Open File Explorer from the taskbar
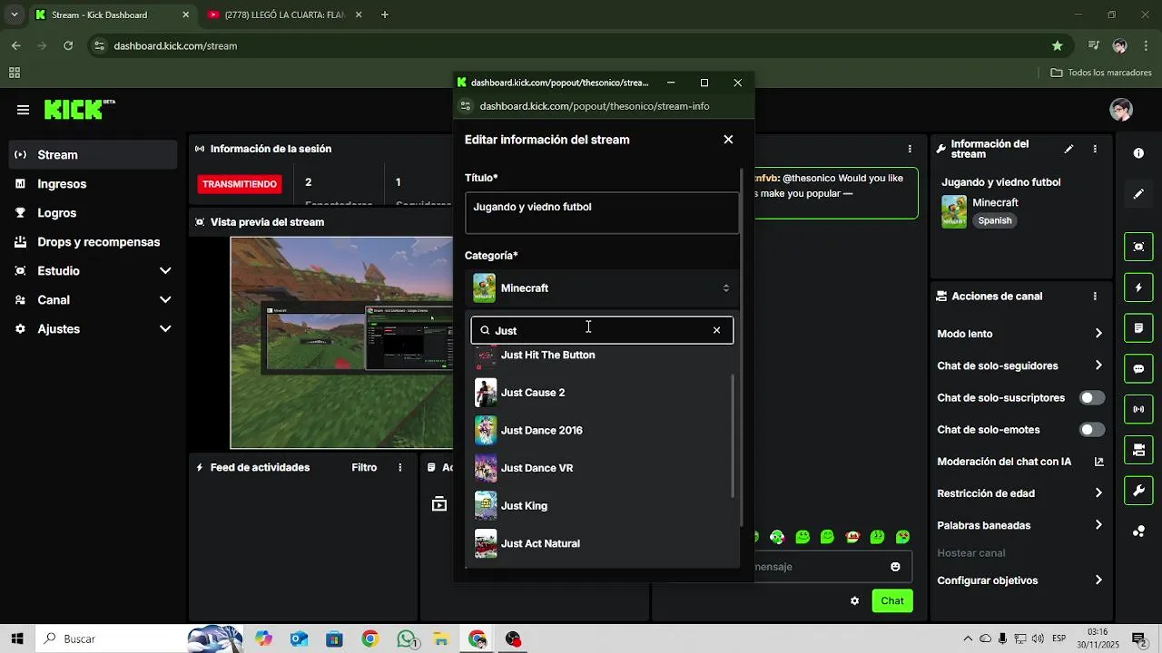 click(x=441, y=639)
